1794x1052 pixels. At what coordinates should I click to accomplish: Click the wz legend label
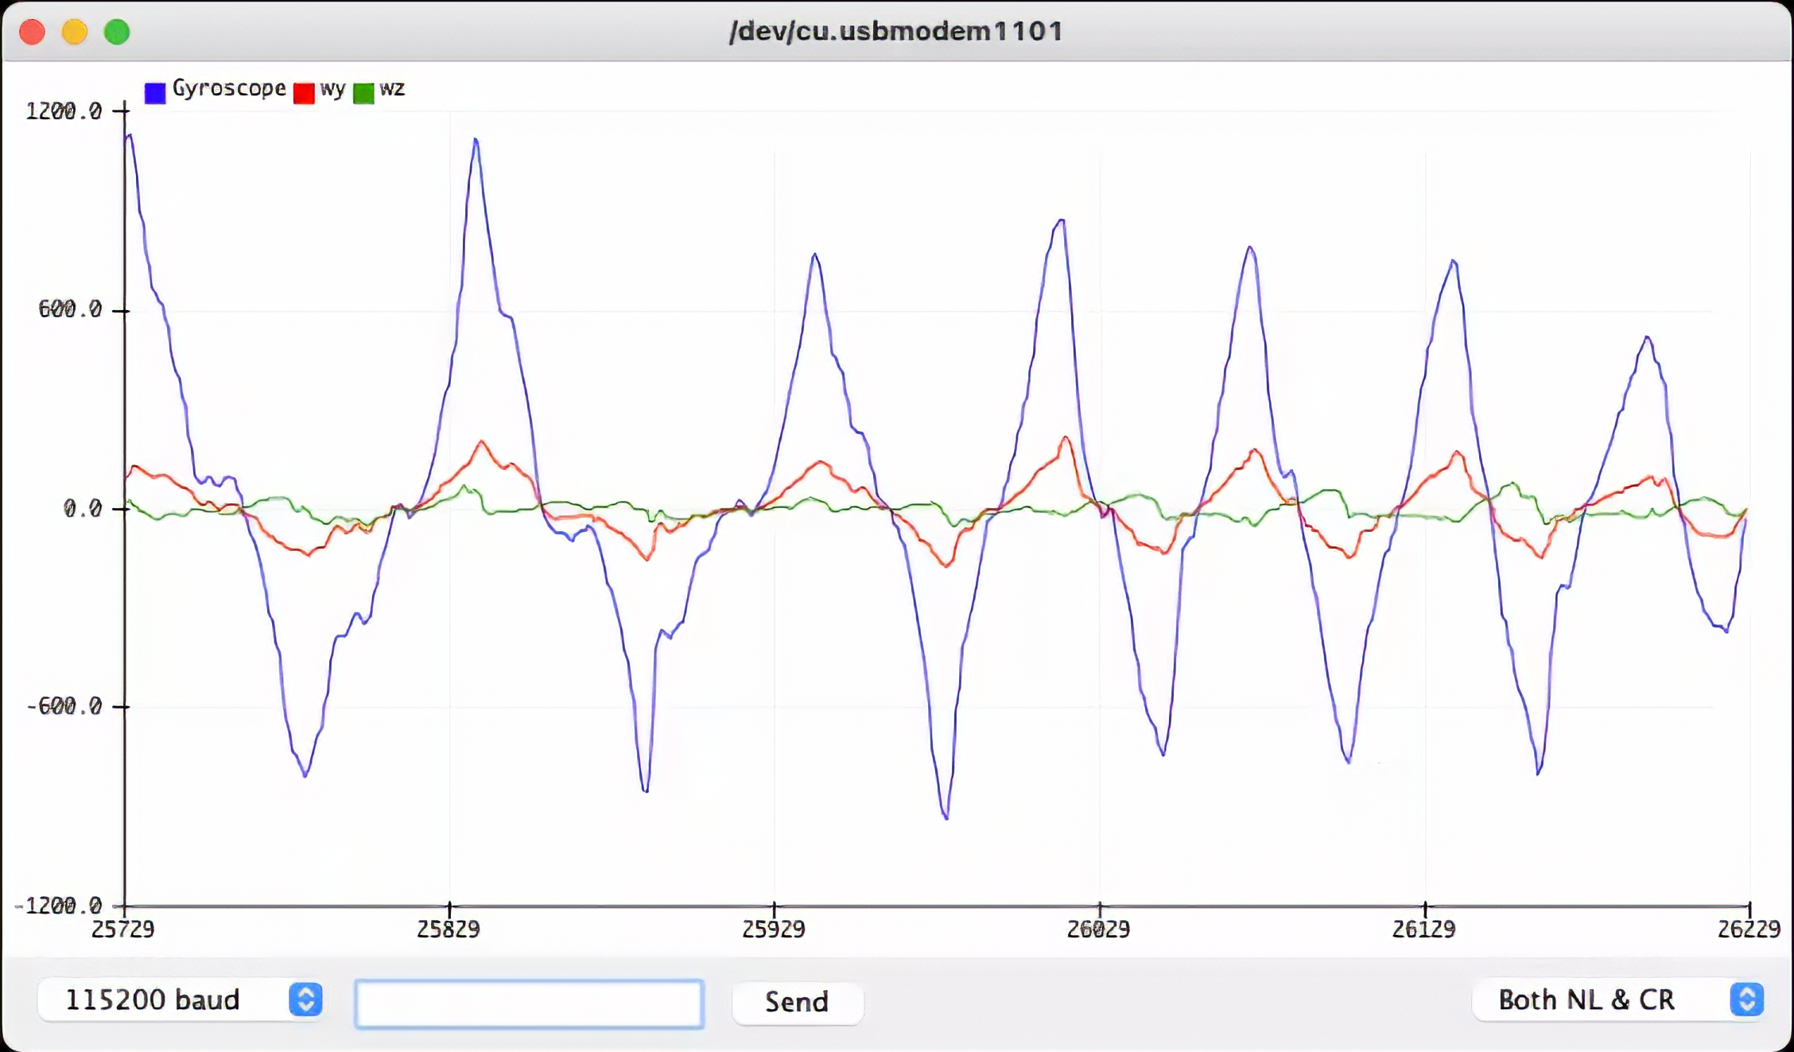[392, 87]
